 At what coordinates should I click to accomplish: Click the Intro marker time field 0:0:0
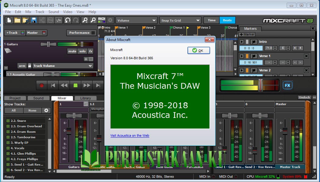(251, 48)
